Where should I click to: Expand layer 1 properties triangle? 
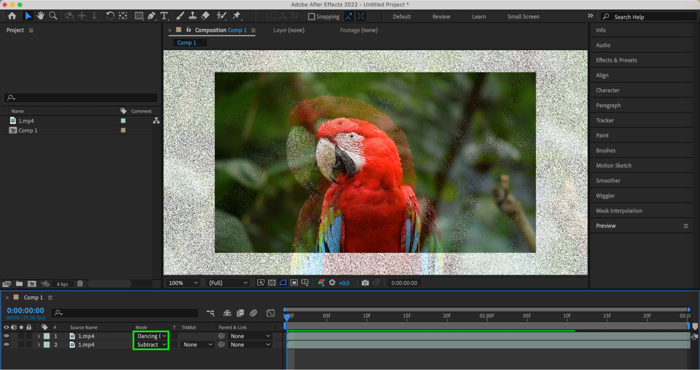tap(39, 336)
